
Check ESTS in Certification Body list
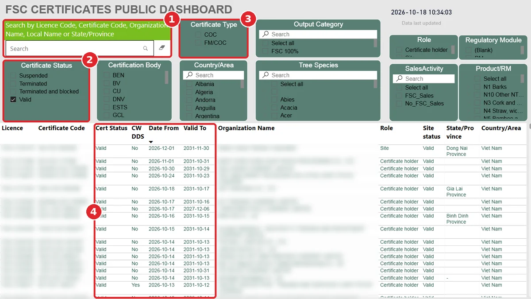[107, 107]
